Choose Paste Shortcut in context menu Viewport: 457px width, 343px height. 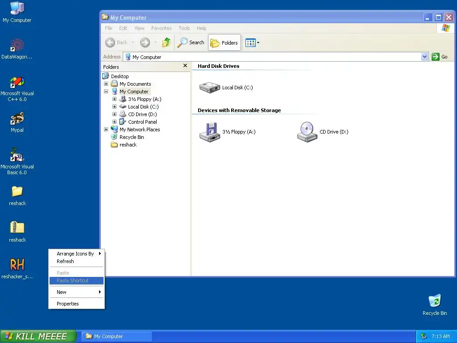(x=76, y=280)
